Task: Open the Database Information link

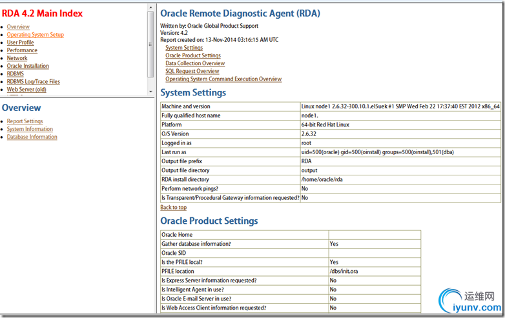Action: (x=32, y=137)
